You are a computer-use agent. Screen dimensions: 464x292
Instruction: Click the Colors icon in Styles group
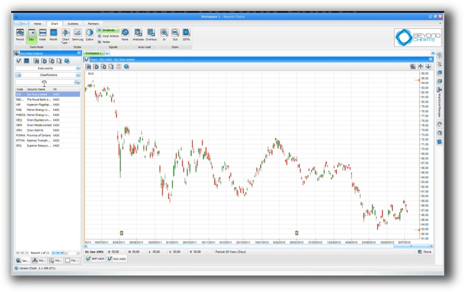[x=89, y=35]
